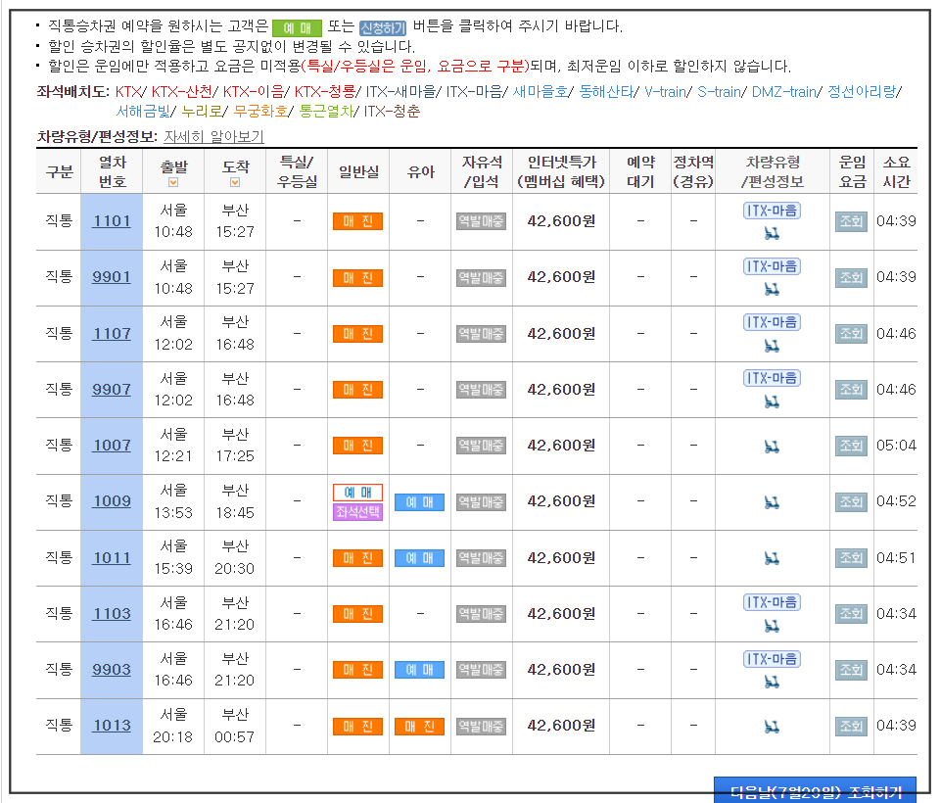
Task: Click 조회 fare lookup for train 1013
Action: (851, 727)
